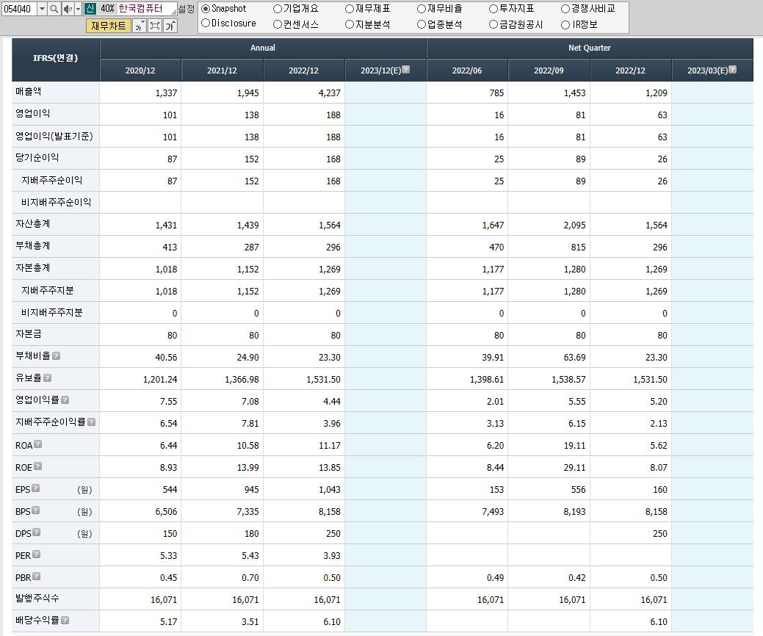Click the green 신 badge icon

click(x=90, y=9)
